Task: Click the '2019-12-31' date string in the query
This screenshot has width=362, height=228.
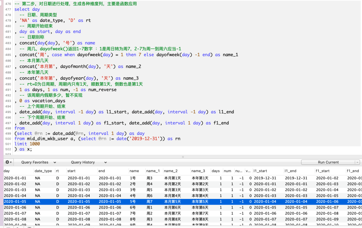Action: pyautogui.click(x=145, y=139)
